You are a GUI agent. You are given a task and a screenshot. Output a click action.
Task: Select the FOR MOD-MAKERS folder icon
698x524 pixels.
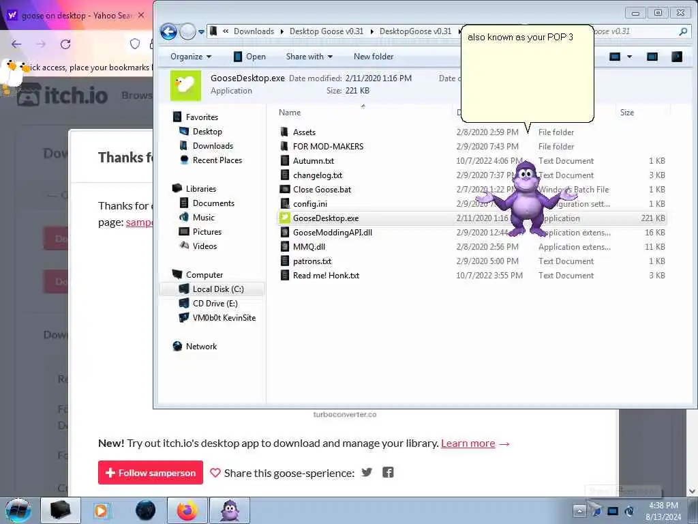pos(284,146)
